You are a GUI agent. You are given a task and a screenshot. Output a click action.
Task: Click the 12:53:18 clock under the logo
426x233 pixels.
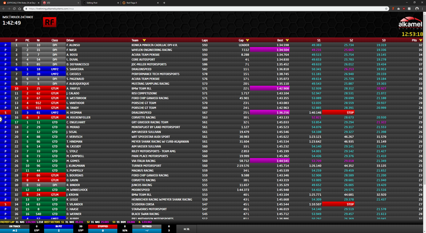click(412, 34)
